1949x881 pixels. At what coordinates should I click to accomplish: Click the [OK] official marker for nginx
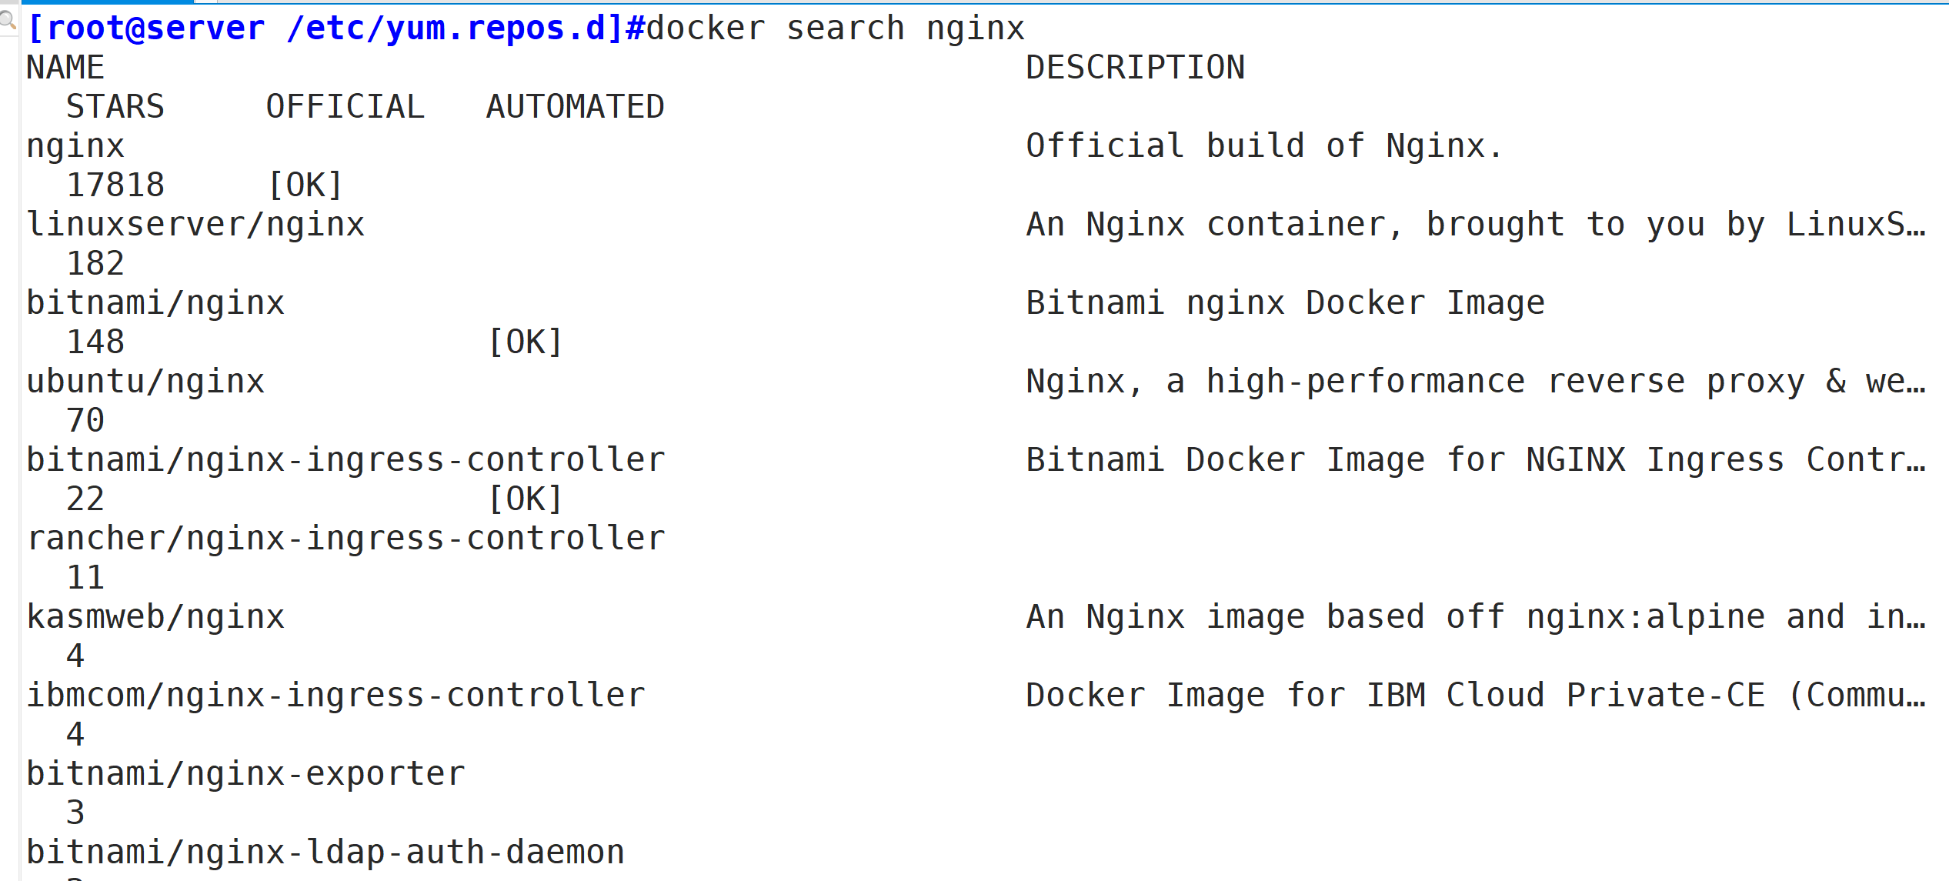[305, 185]
